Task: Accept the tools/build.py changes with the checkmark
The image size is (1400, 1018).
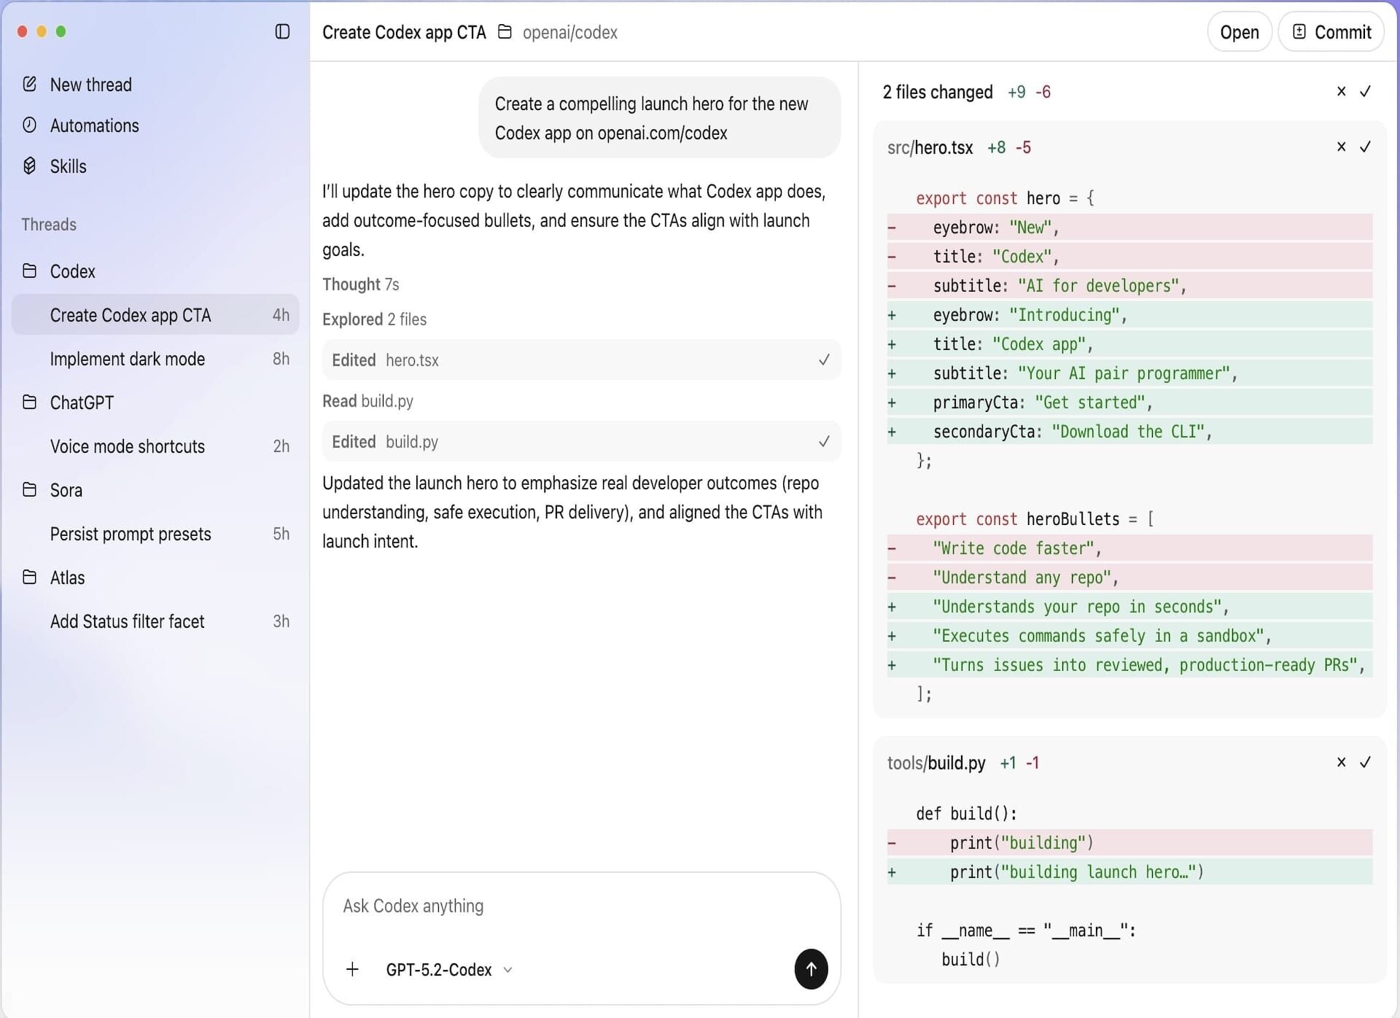Action: 1365,762
